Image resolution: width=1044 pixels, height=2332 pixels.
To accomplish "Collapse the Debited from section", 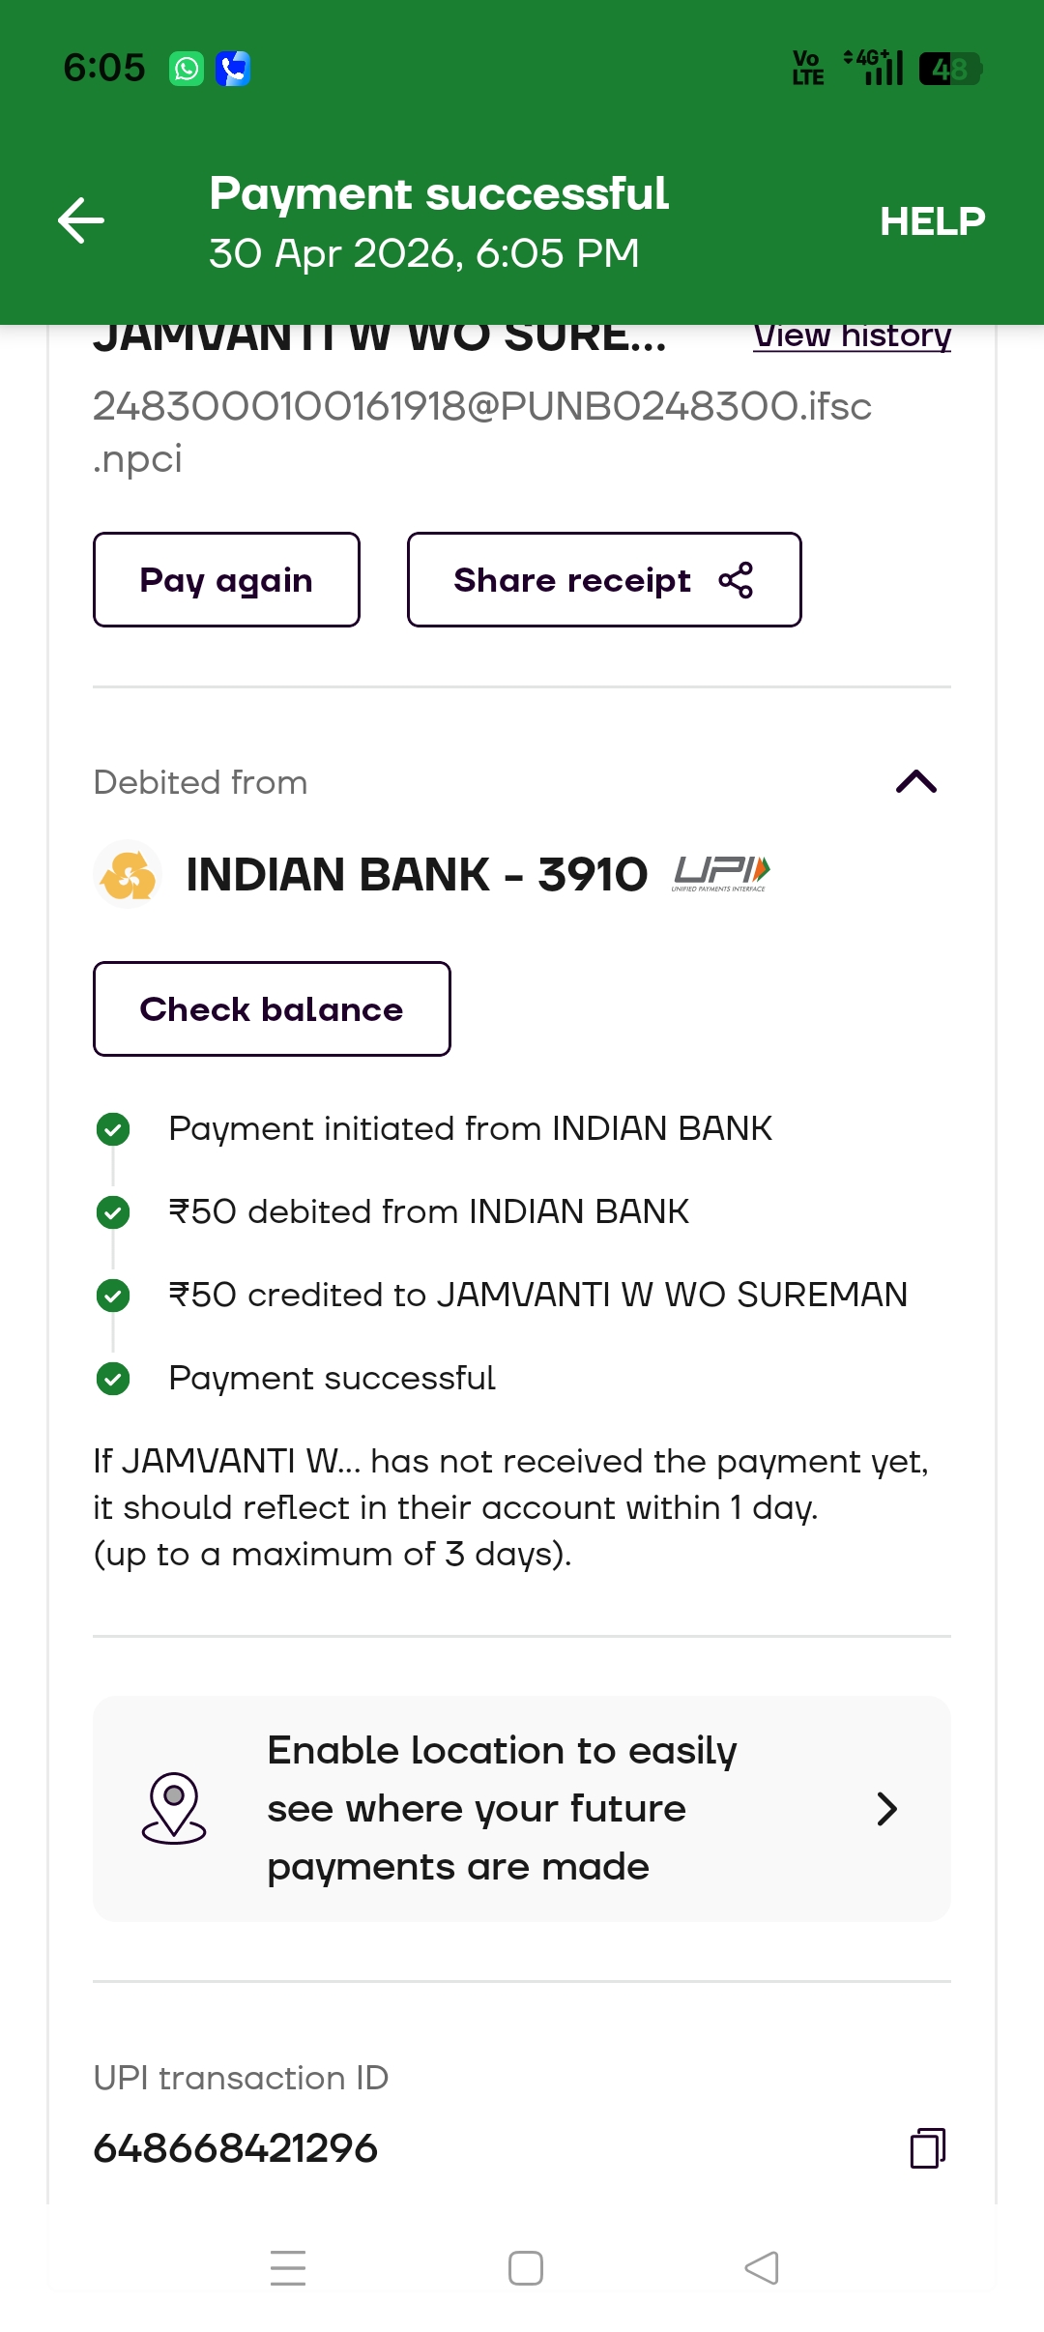I will (x=916, y=781).
